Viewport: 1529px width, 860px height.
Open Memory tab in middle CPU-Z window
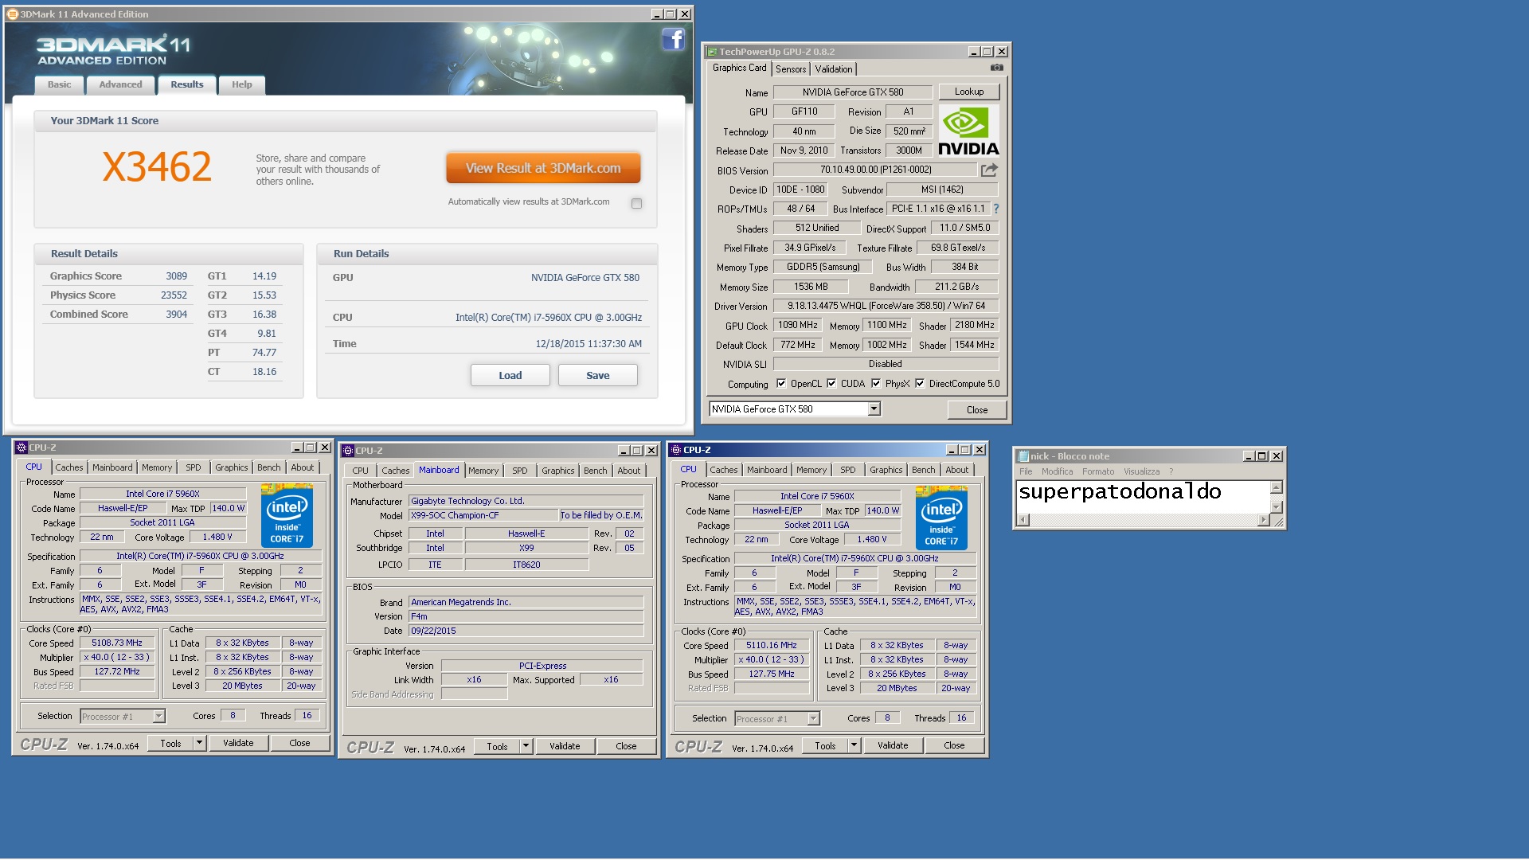483,471
